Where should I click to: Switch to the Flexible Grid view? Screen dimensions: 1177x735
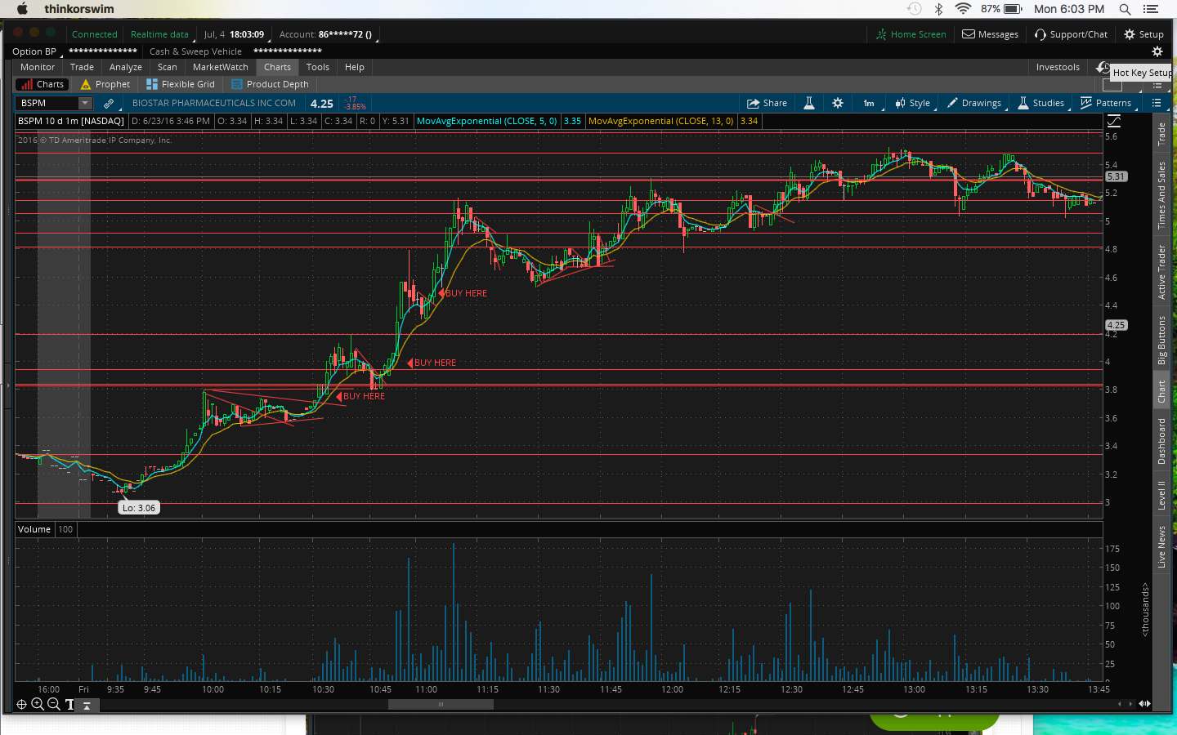(x=180, y=84)
